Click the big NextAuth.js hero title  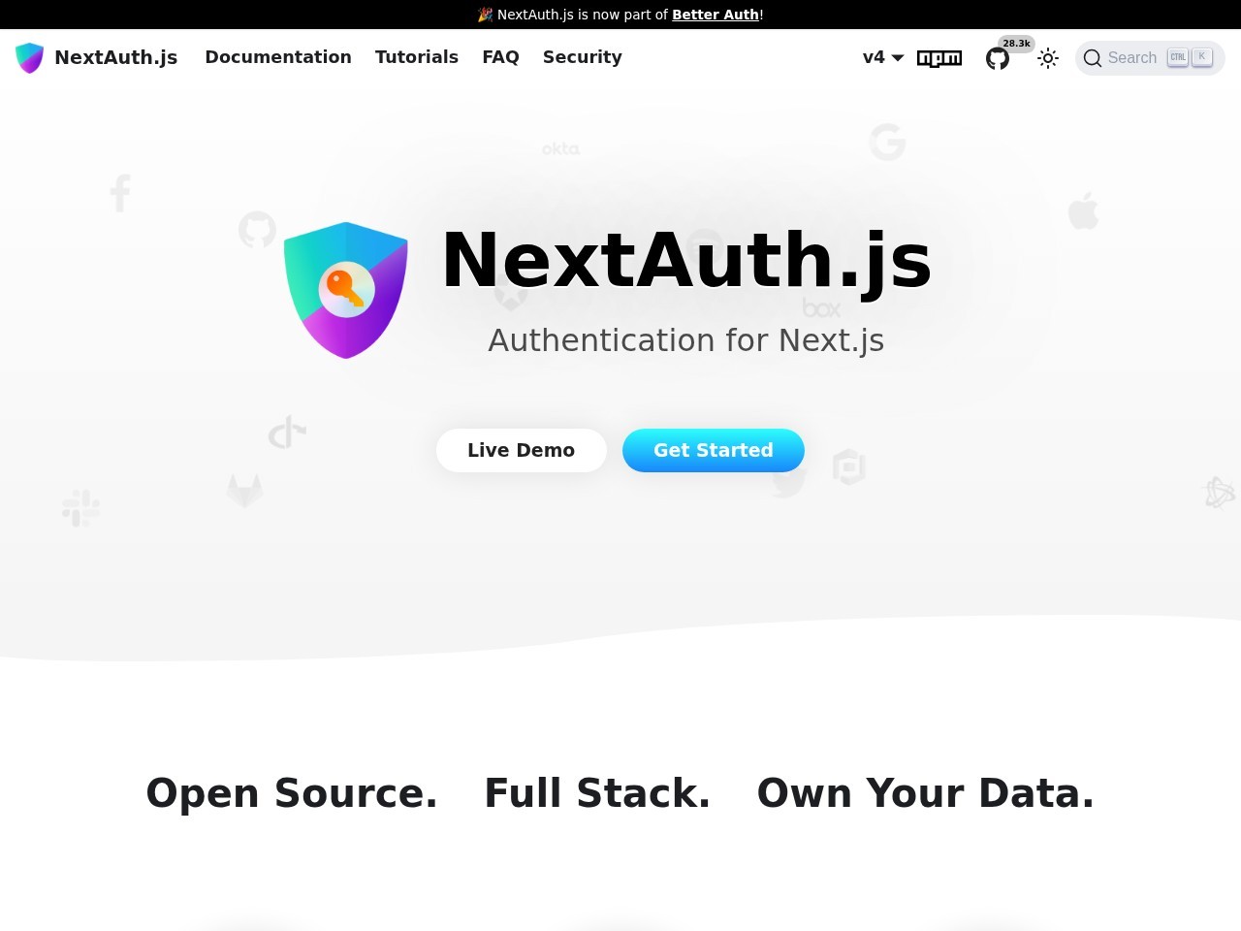pyautogui.click(x=686, y=260)
